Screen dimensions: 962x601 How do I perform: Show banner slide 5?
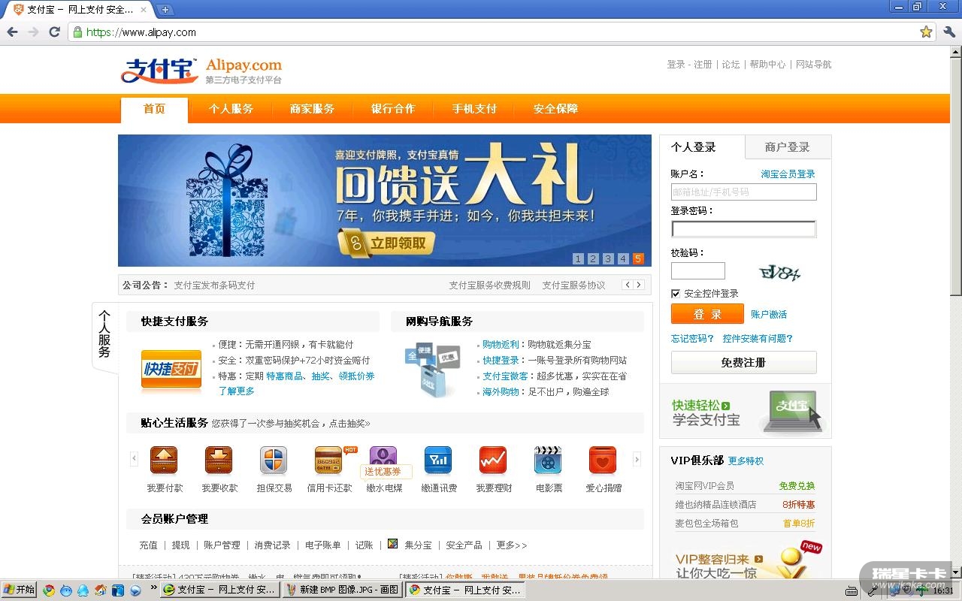(638, 259)
